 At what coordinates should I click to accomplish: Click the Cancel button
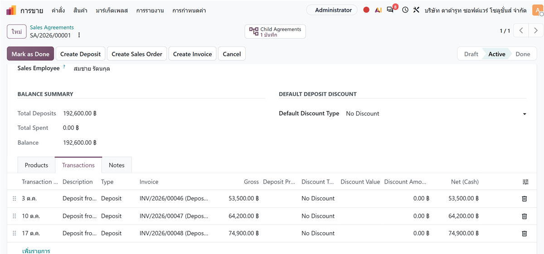tap(232, 54)
